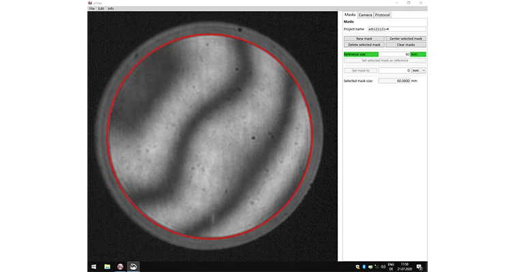
Task: Click the Clear masks button
Action: click(x=406, y=44)
